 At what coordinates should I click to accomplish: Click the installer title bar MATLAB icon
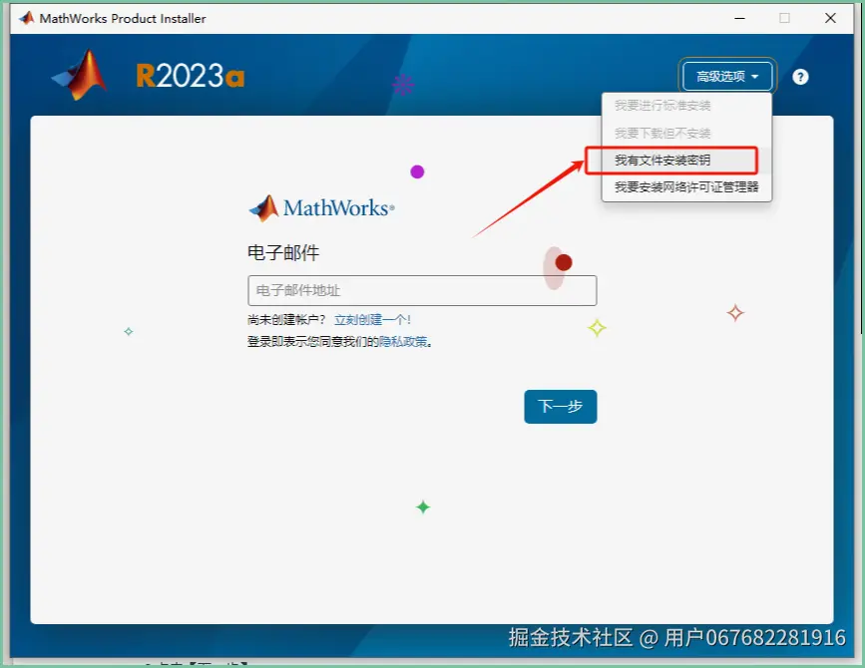(x=27, y=18)
